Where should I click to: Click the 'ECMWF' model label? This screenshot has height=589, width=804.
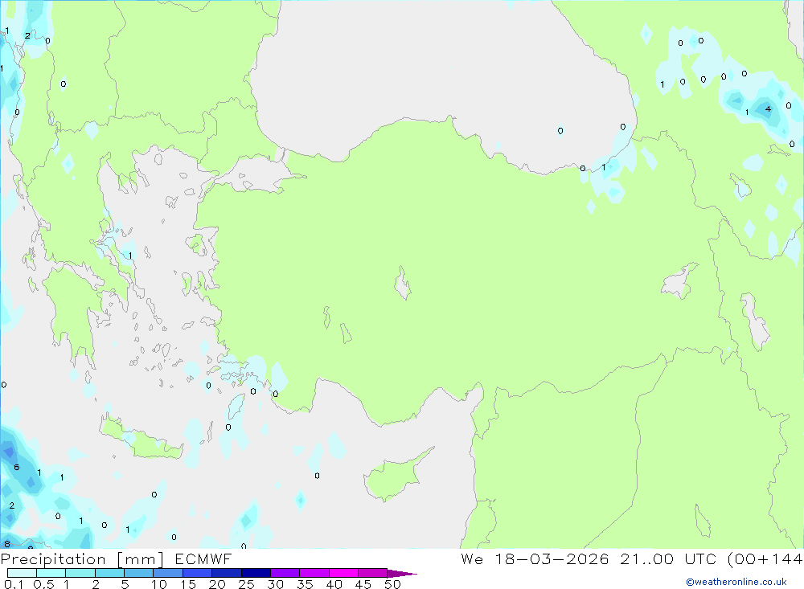point(203,559)
